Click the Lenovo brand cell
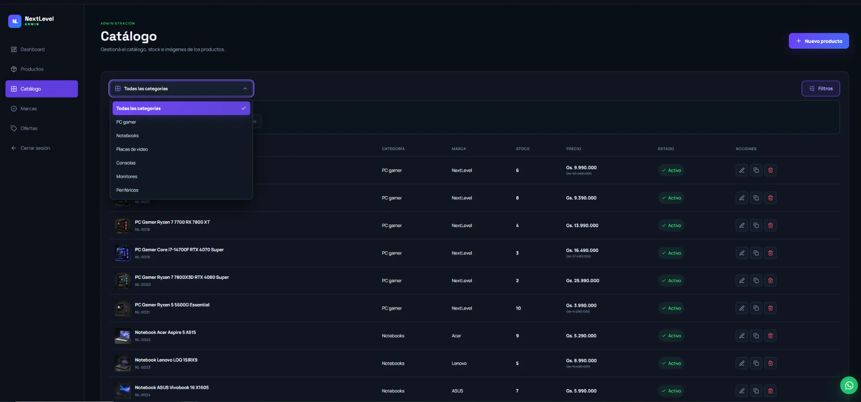The width and height of the screenshot is (861, 402). [x=459, y=363]
